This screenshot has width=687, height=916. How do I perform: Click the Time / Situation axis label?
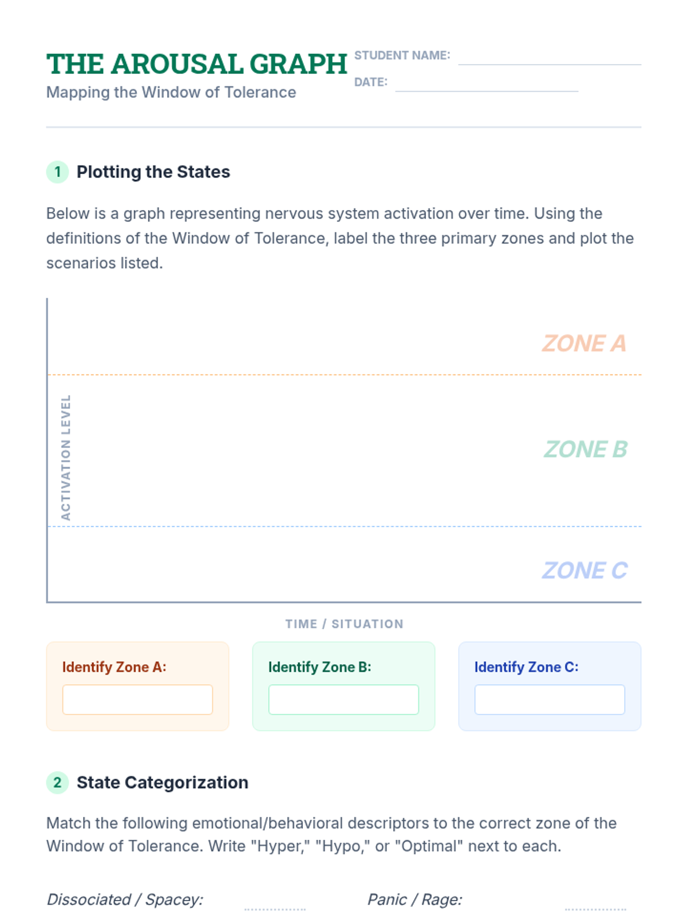click(x=344, y=624)
